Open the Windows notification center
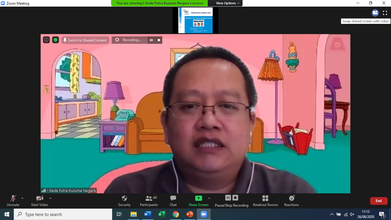The width and height of the screenshot is (391, 220). click(x=382, y=214)
